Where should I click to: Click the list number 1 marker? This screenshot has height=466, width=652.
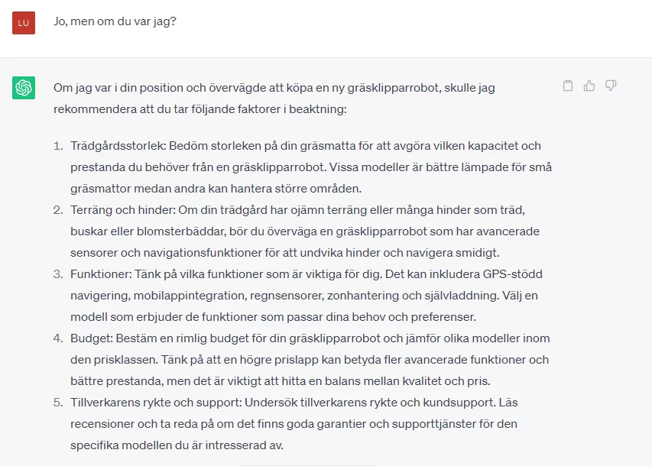[58, 146]
